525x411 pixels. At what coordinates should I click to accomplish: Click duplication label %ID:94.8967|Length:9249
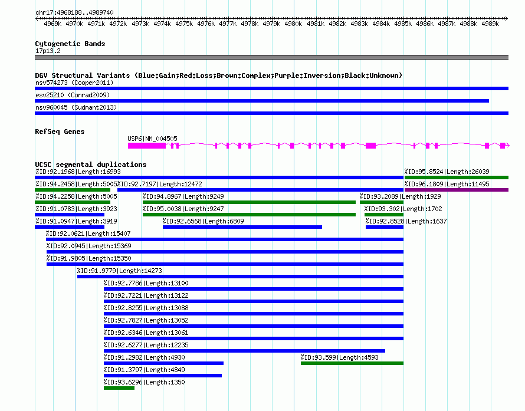183,196
